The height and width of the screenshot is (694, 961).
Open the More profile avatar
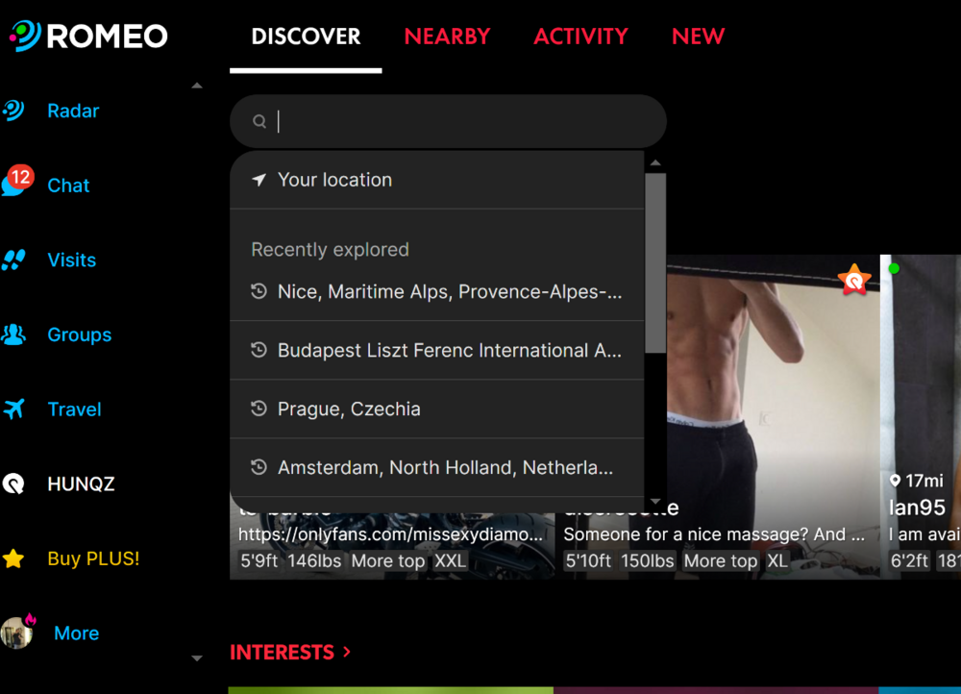point(16,632)
